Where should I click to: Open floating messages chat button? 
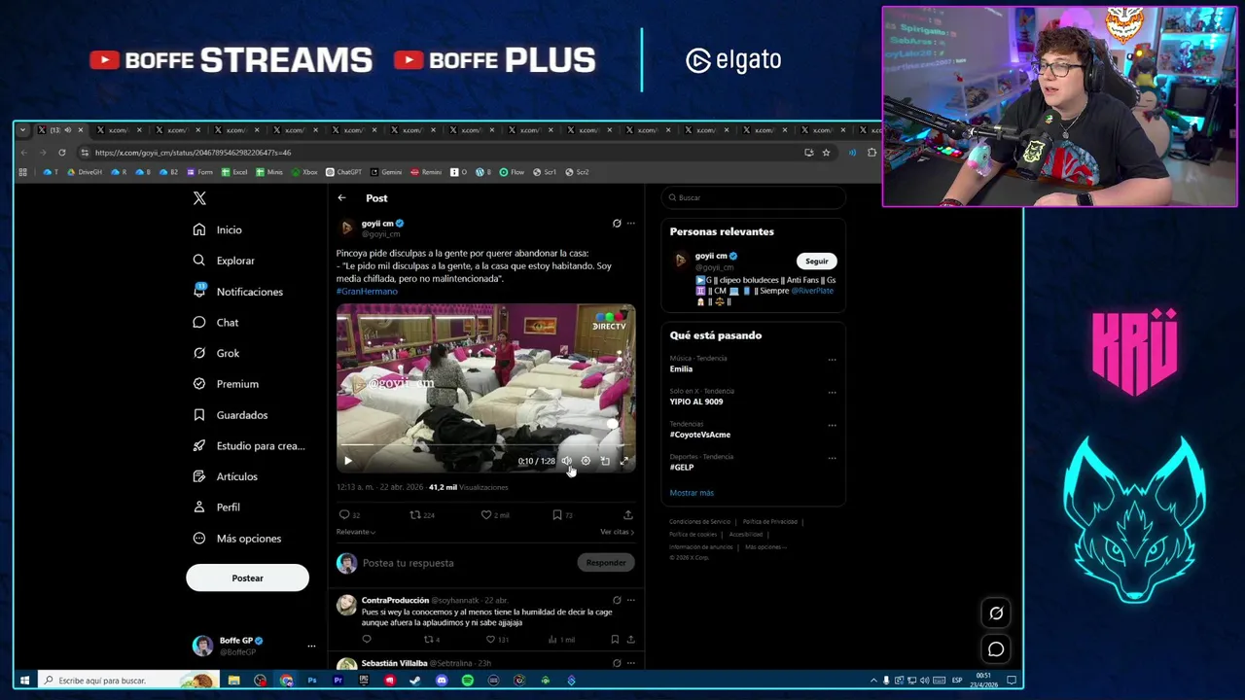[x=996, y=649]
